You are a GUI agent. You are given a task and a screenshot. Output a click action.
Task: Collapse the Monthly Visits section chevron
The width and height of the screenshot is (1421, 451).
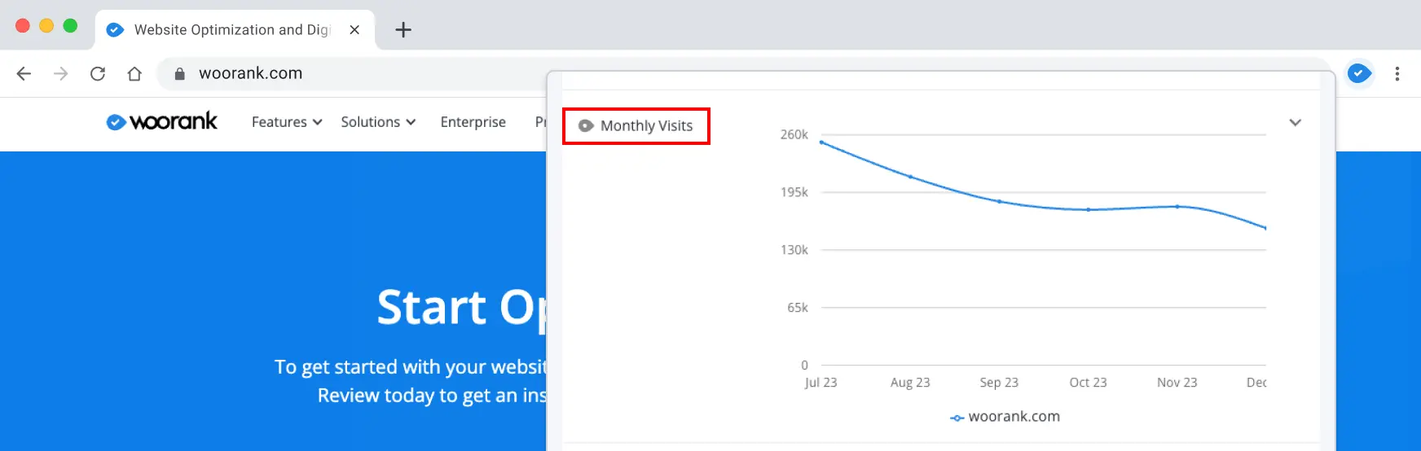click(1295, 123)
